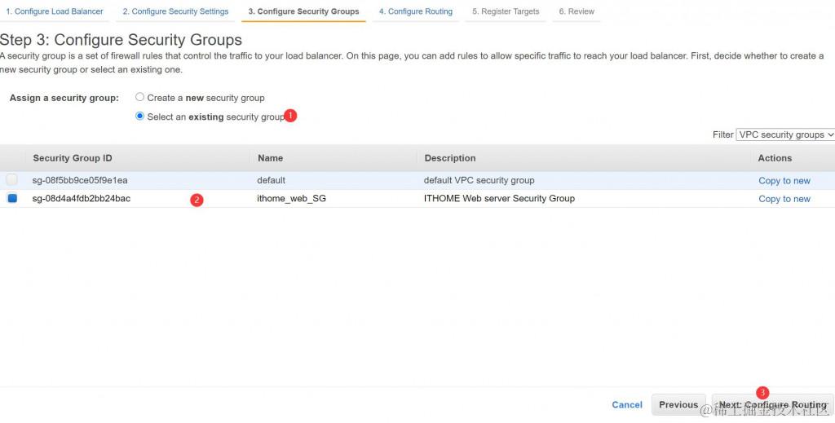Click the Cancel link
The image size is (835, 423).
627,405
